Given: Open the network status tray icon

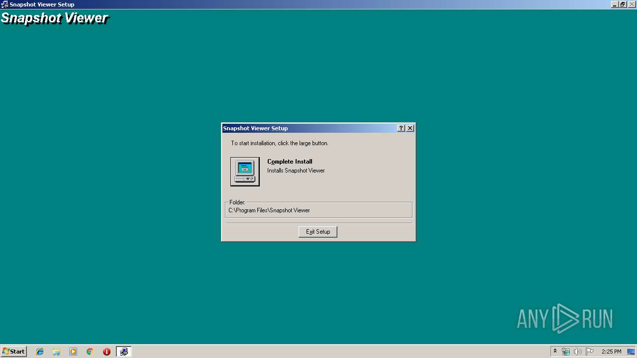Looking at the screenshot, I should [566, 352].
